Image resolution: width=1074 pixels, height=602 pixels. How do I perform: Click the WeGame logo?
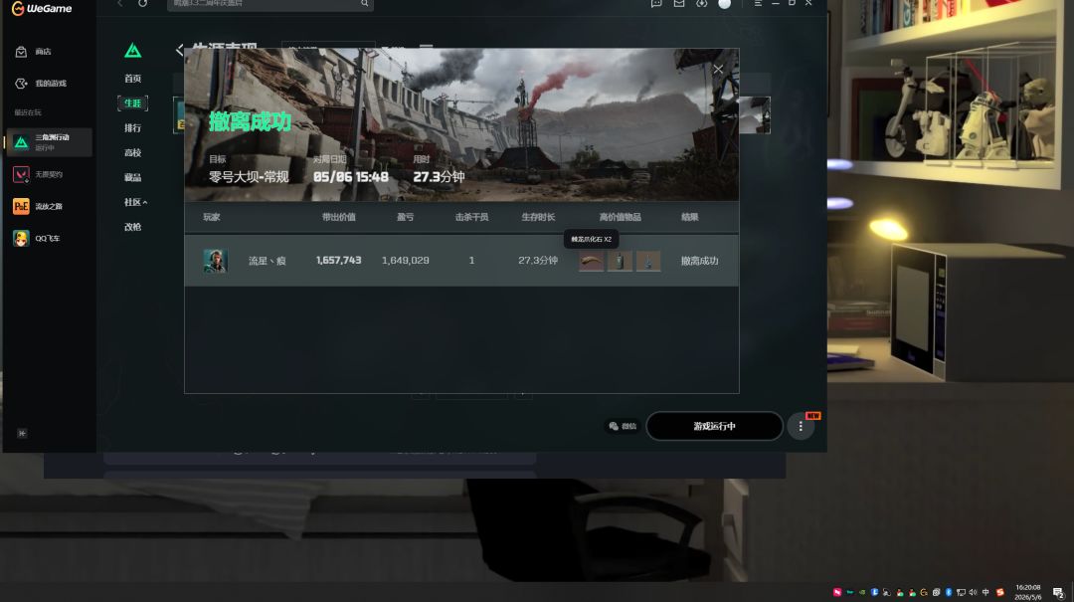(41, 8)
